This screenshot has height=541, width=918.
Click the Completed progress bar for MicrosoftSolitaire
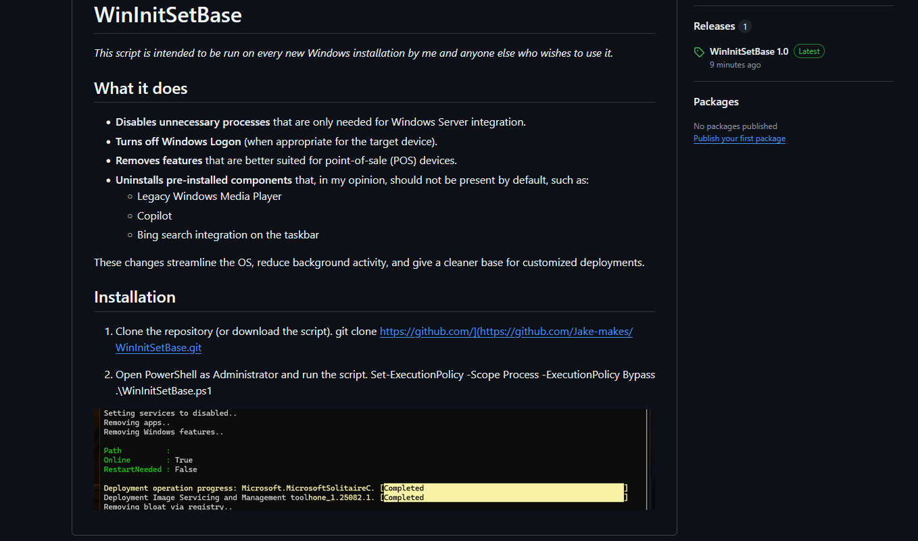tap(504, 488)
